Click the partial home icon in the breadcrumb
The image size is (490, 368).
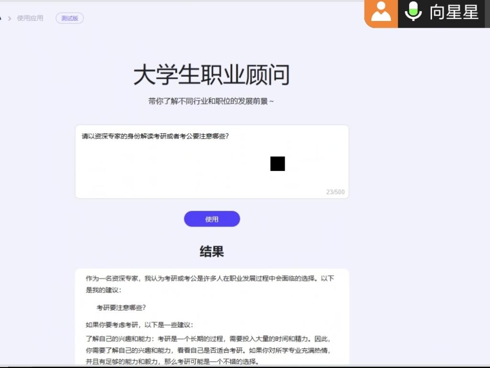click(x=1, y=19)
